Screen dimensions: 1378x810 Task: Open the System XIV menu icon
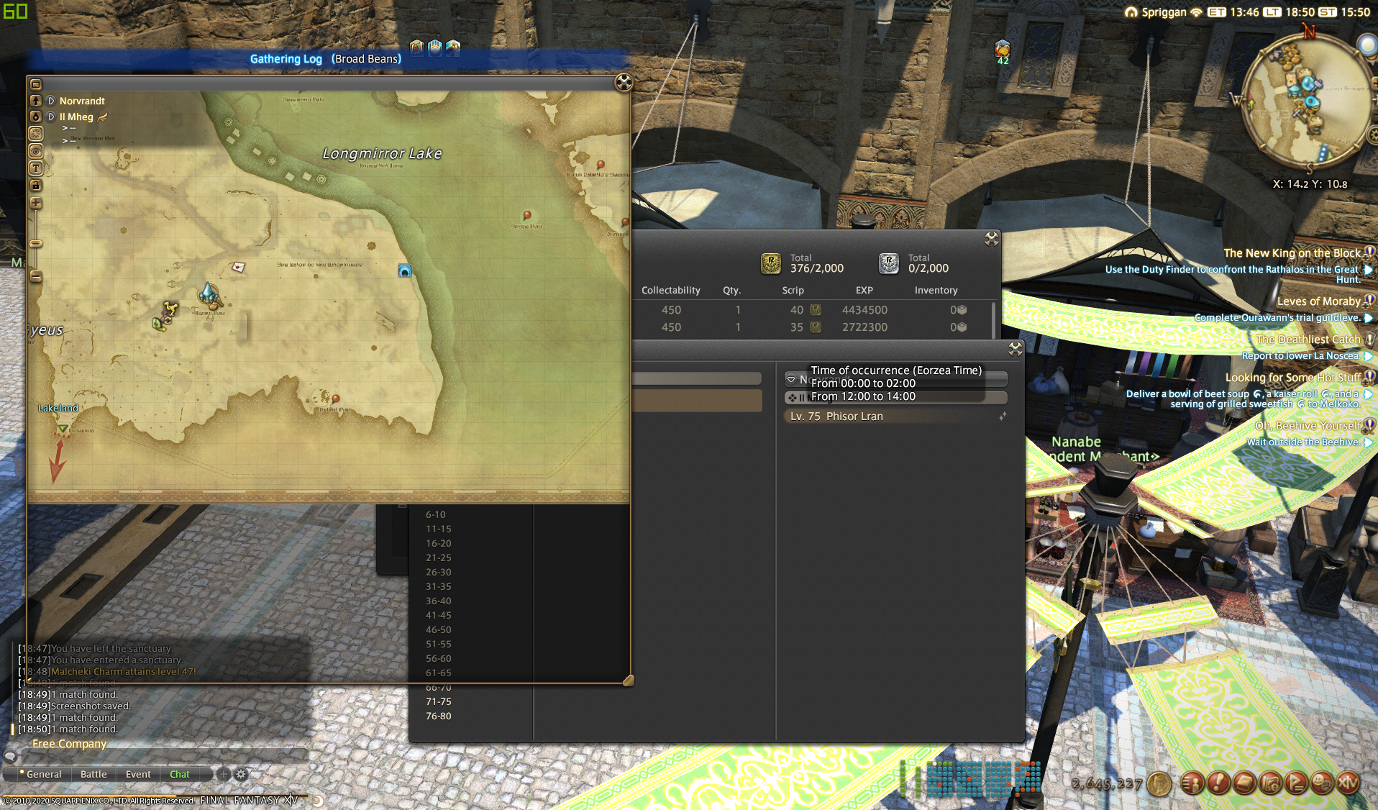click(x=1348, y=783)
